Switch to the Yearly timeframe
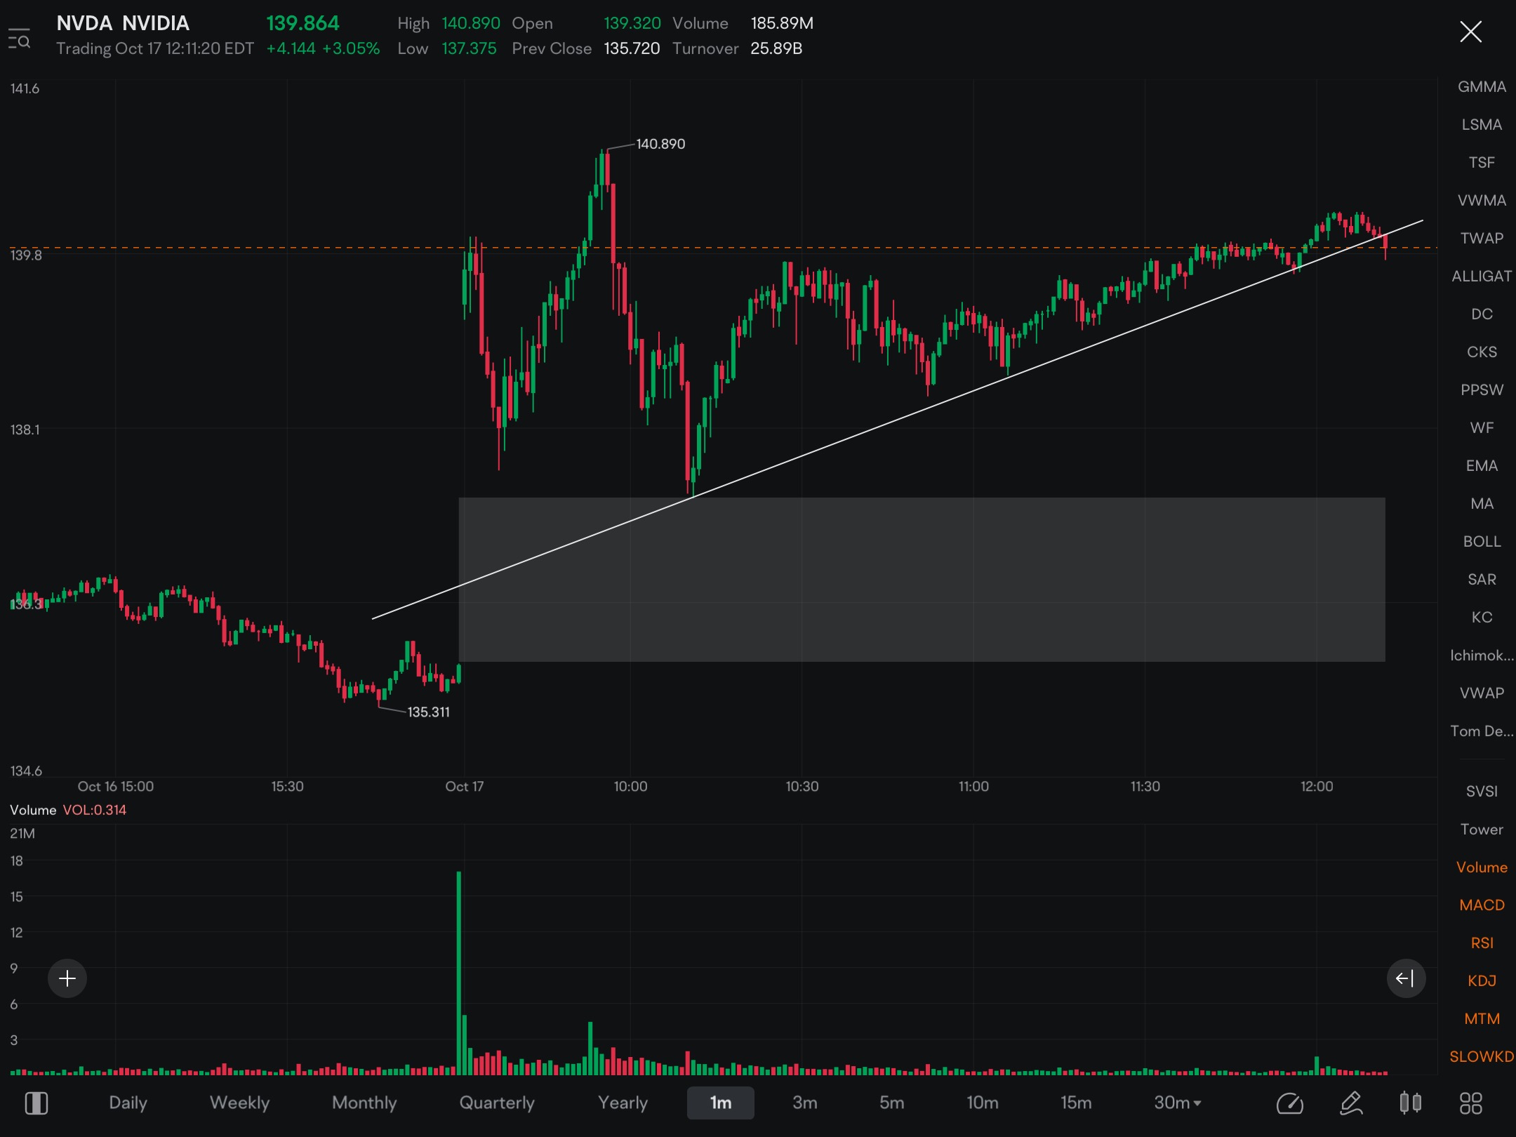The width and height of the screenshot is (1516, 1137). pyautogui.click(x=623, y=1103)
